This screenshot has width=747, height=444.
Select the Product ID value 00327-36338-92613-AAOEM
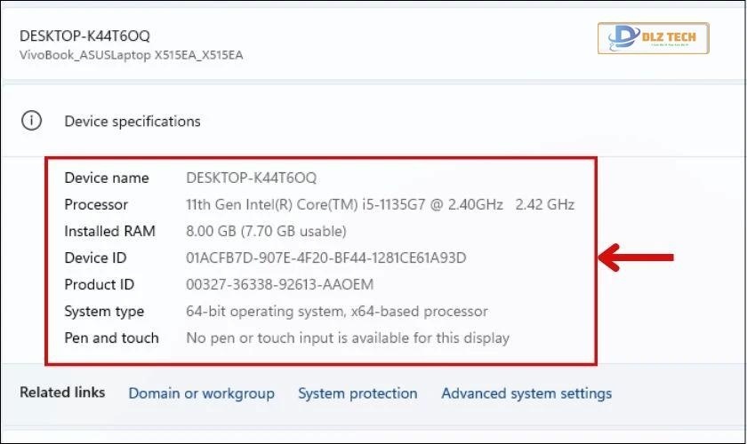pyautogui.click(x=279, y=284)
